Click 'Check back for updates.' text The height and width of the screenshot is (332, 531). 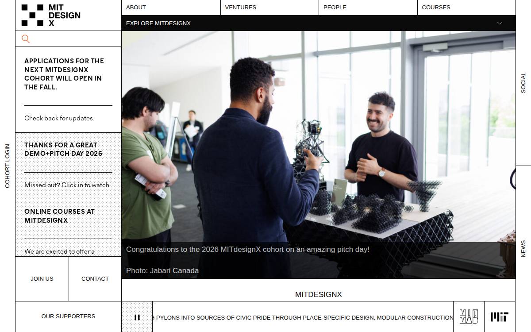(x=59, y=118)
